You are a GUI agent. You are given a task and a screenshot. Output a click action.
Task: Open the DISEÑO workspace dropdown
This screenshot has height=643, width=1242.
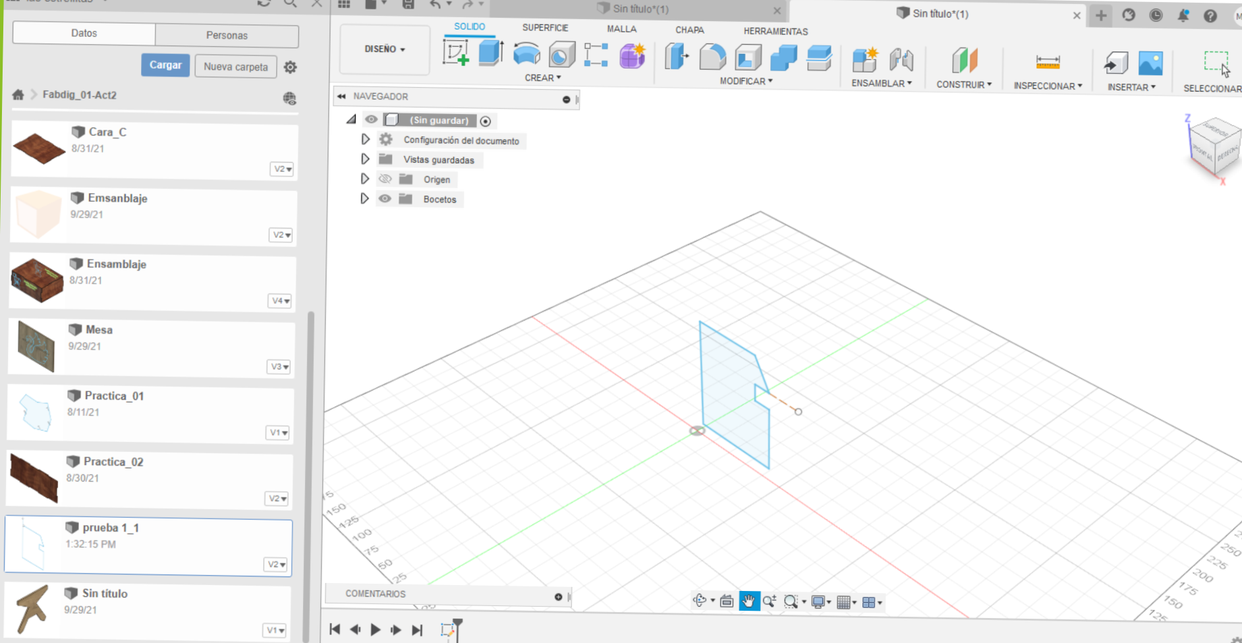pos(385,49)
